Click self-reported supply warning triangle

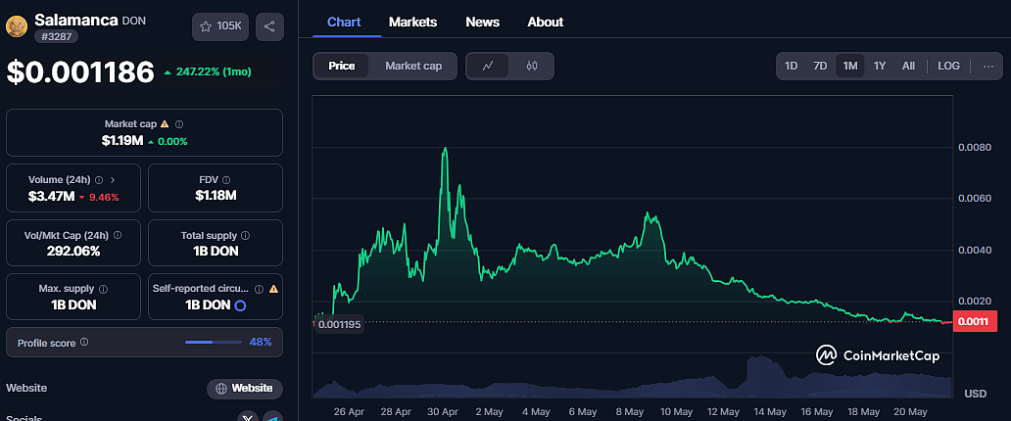click(x=273, y=289)
